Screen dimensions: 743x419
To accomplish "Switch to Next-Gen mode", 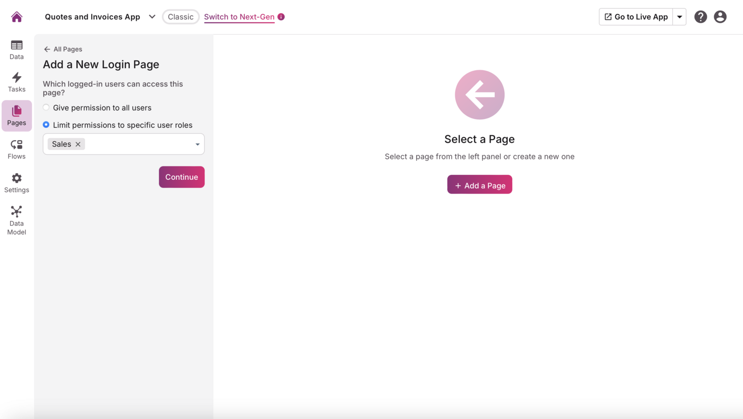I will (239, 16).
